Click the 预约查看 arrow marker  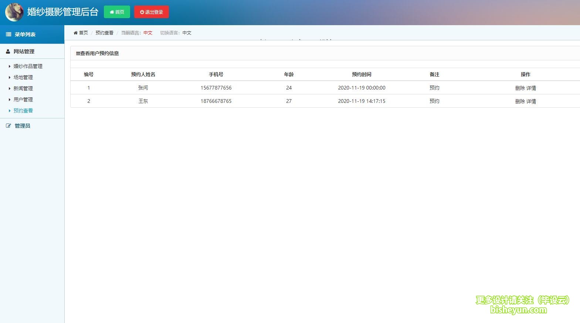pos(10,111)
